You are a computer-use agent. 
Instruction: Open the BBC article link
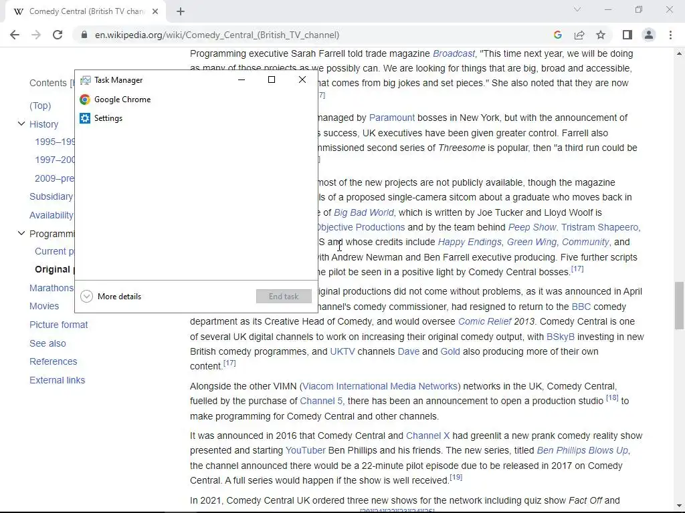point(581,307)
